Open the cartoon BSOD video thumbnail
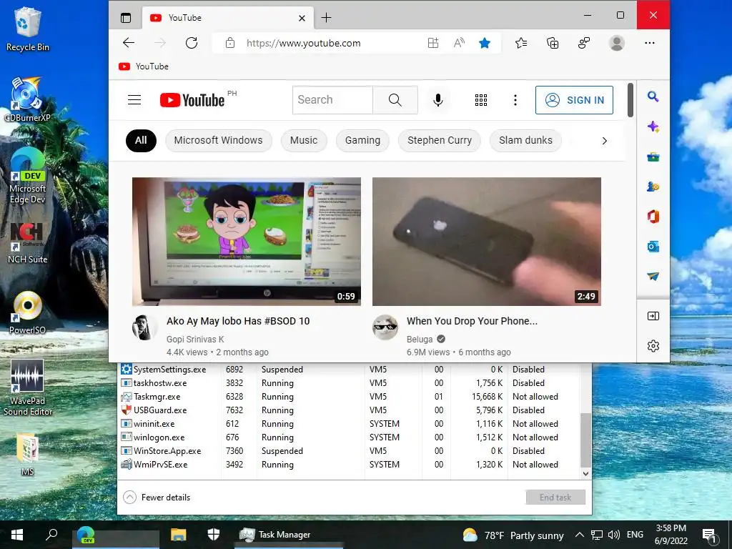 tap(247, 242)
